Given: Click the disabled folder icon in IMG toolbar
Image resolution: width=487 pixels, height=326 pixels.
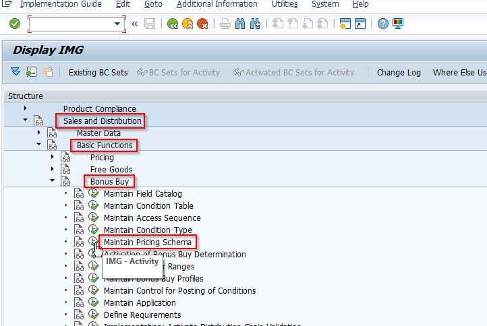Looking at the screenshot, I should pyautogui.click(x=48, y=72).
